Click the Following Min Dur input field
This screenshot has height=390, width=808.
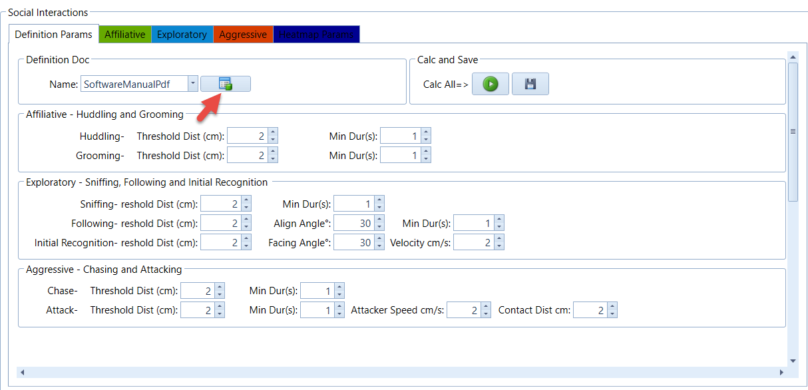tap(473, 224)
